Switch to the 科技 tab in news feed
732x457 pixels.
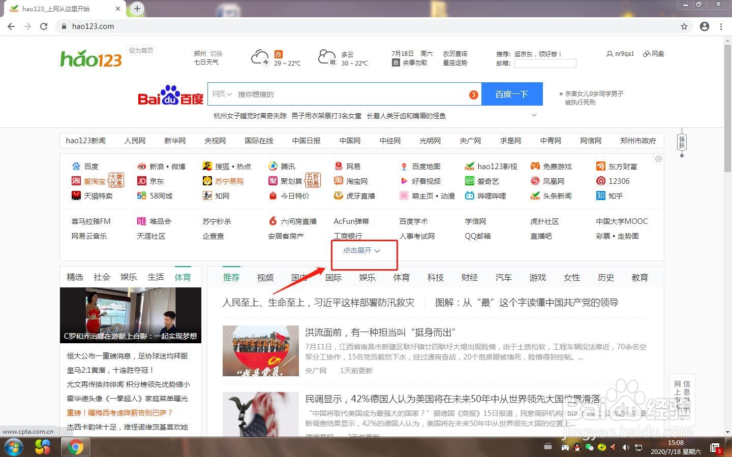(x=435, y=277)
